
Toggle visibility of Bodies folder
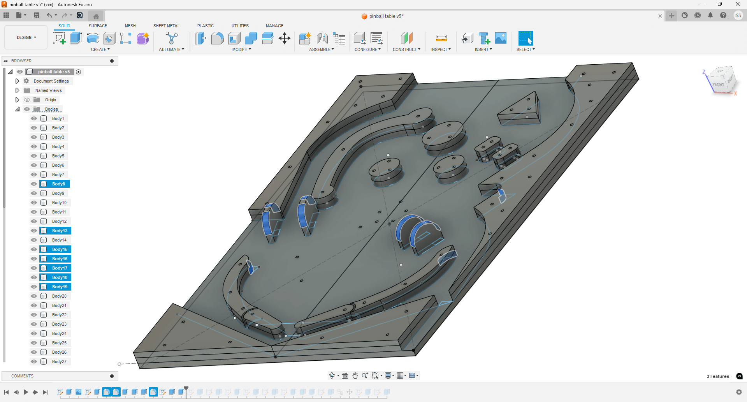[27, 109]
